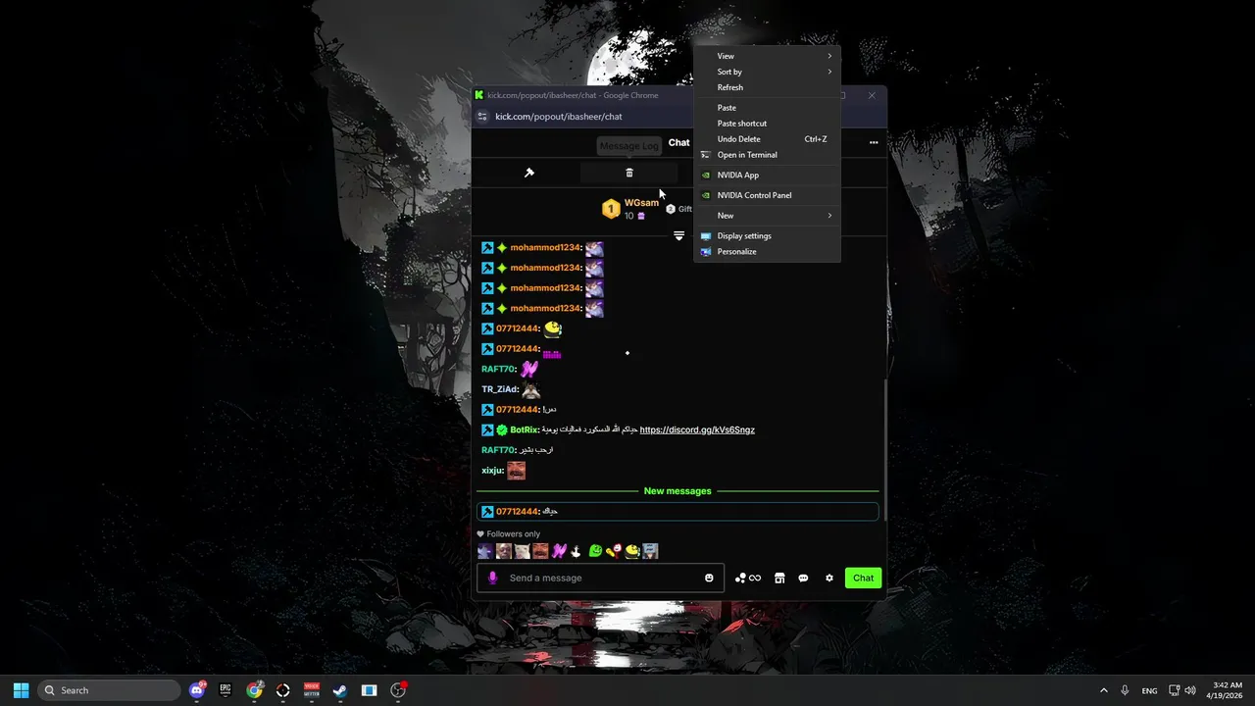Open Epic Games Launcher from taskbar

[226, 690]
